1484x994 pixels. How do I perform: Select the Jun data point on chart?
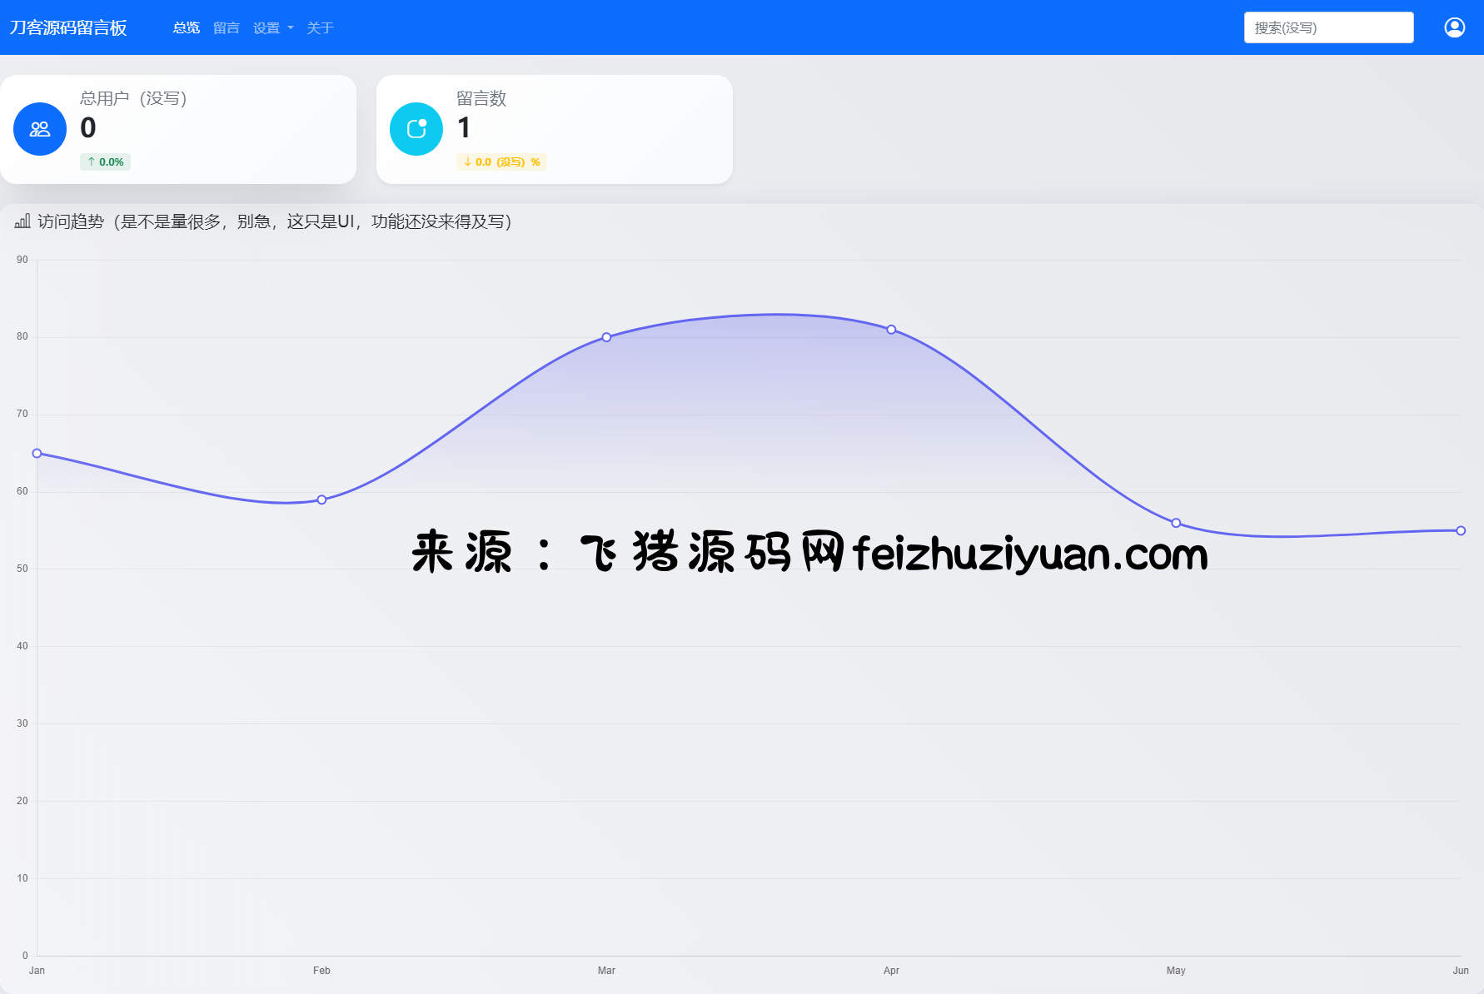(1461, 530)
